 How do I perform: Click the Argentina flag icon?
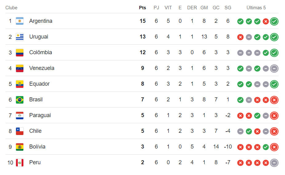tap(20, 21)
